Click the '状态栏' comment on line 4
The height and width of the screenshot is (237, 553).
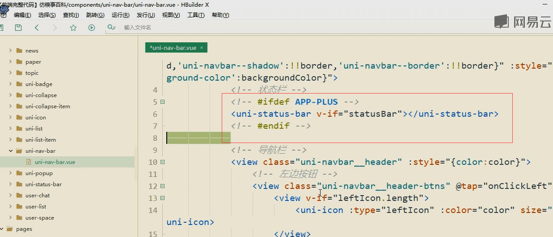272,90
